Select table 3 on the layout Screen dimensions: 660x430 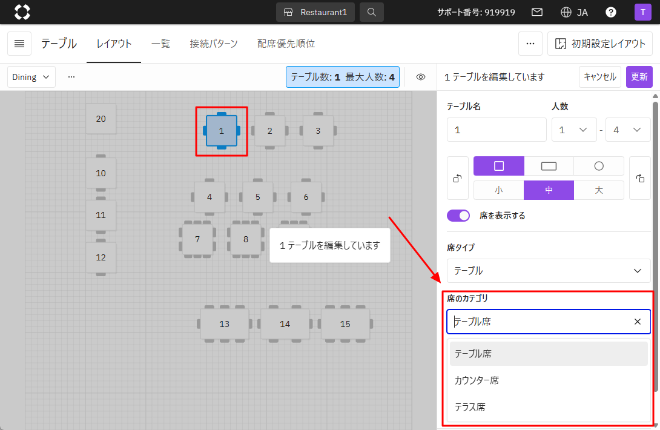tap(318, 131)
